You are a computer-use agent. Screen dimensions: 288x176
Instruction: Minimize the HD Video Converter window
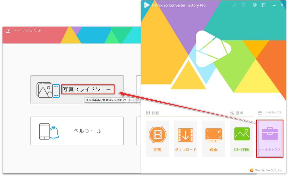[x=274, y=5]
